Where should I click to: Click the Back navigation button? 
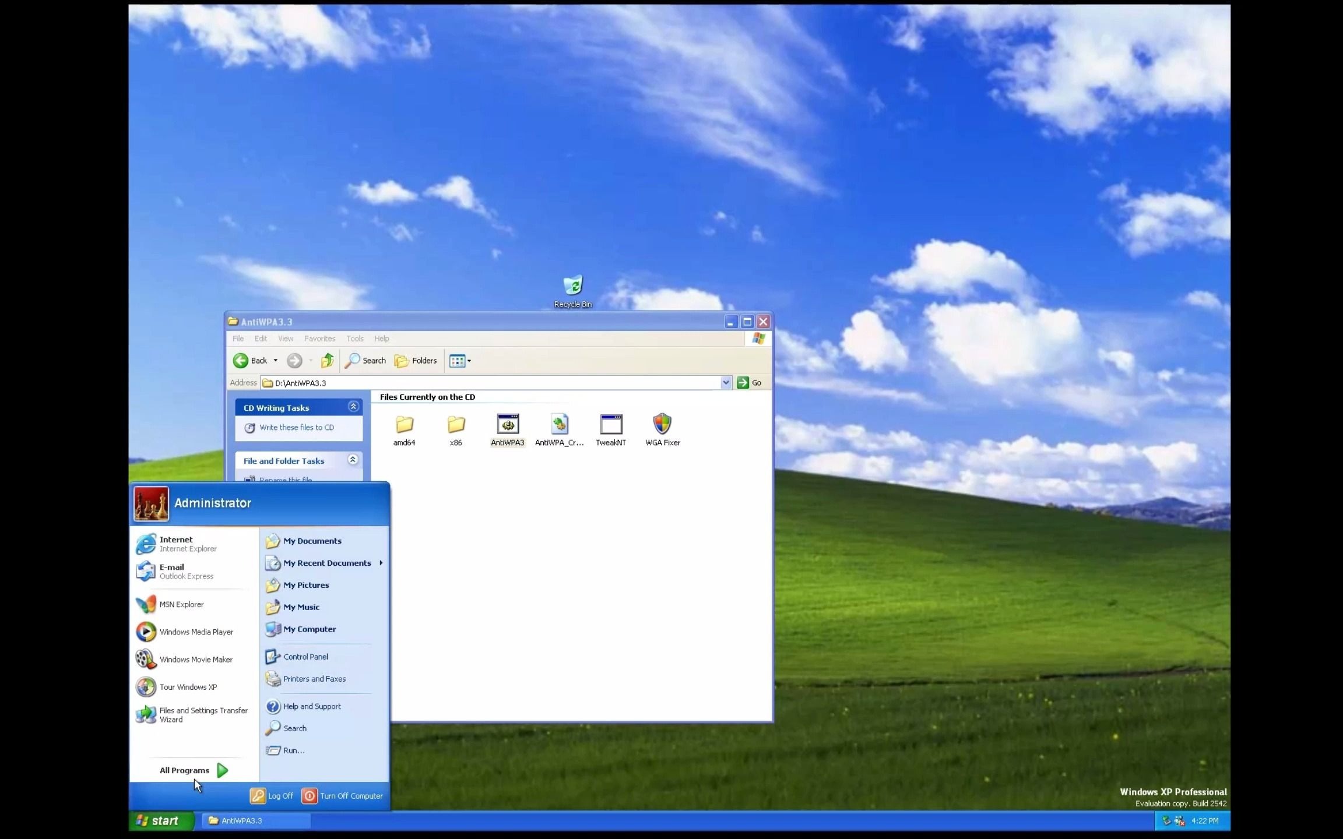(254, 361)
